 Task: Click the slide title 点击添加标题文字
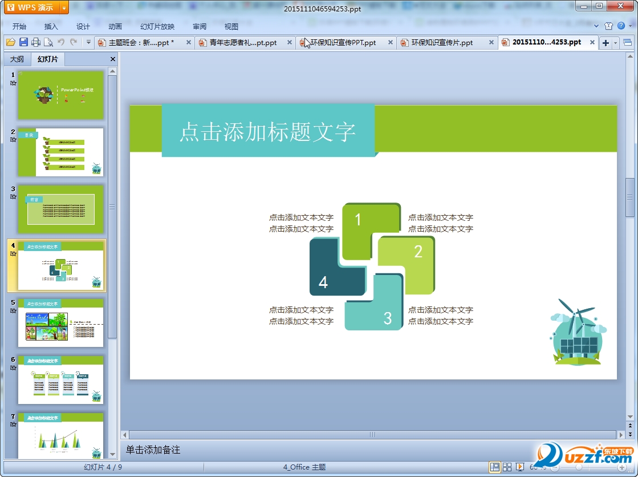point(268,132)
